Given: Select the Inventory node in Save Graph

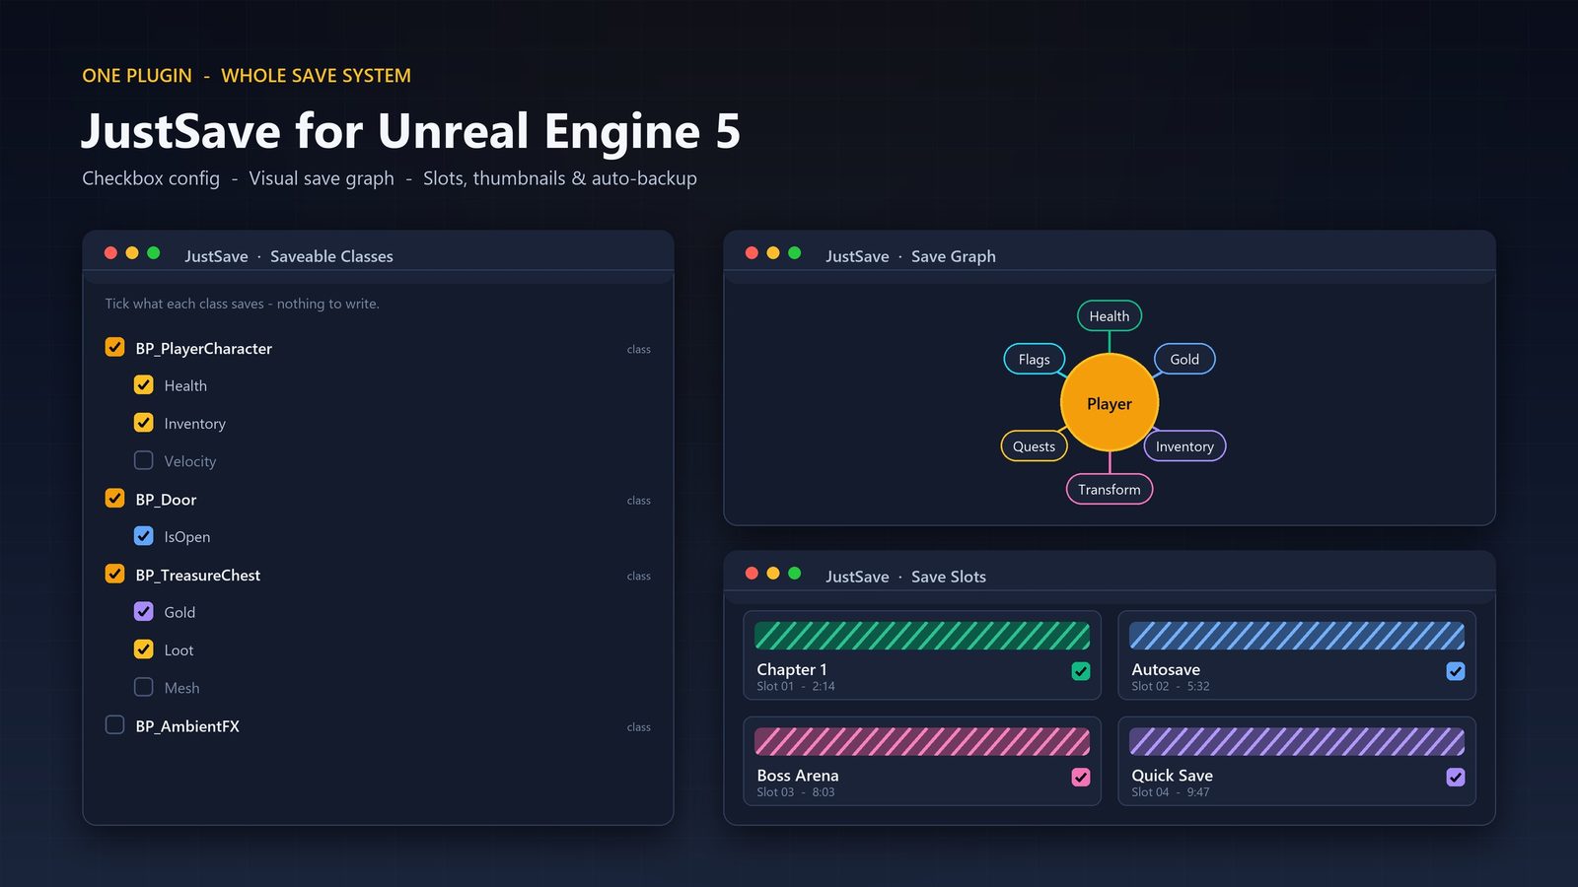Looking at the screenshot, I should click(x=1184, y=446).
